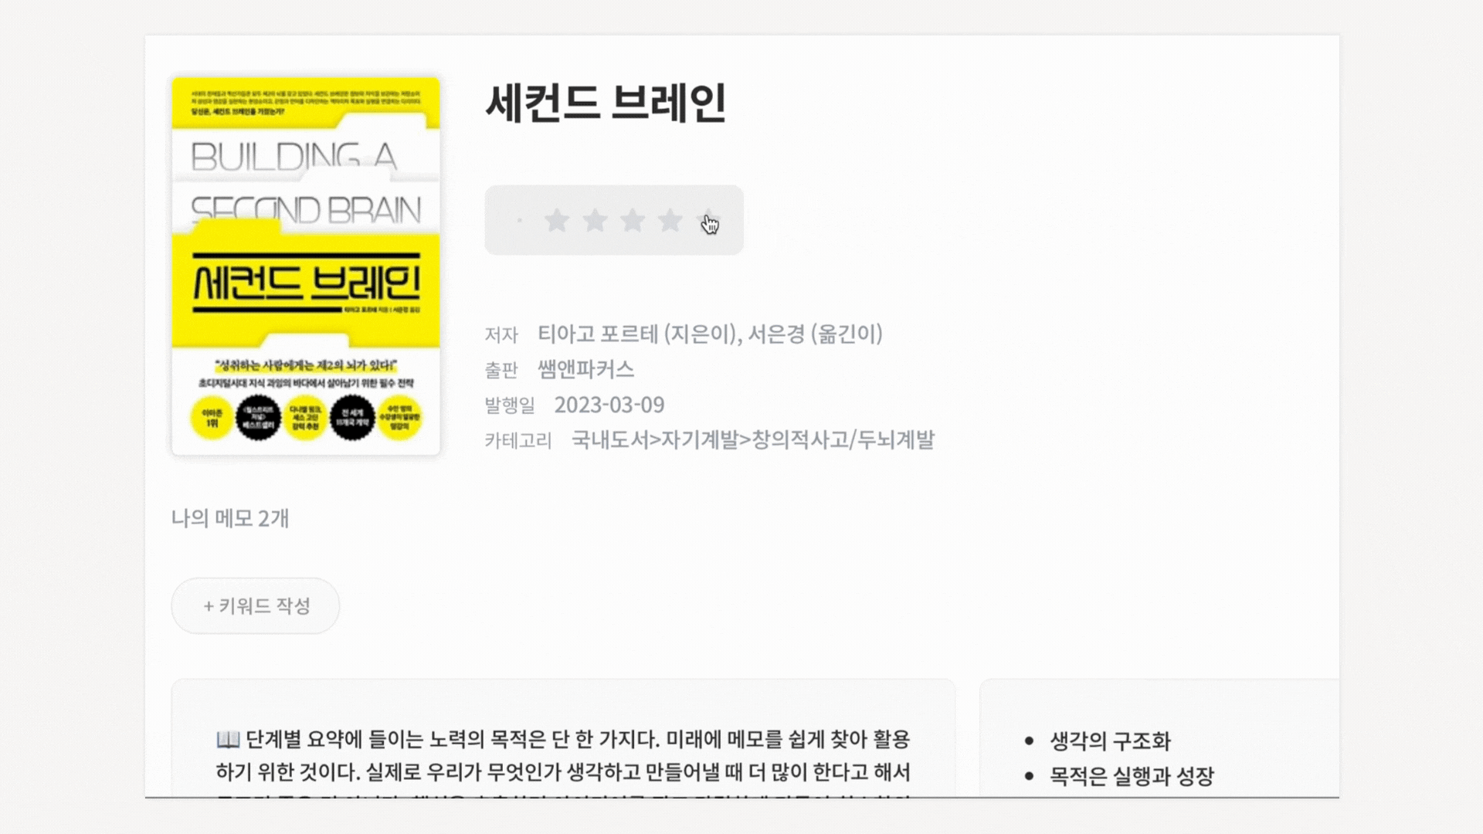This screenshot has height=834, width=1483.
Task: Select the author 티아고 포르테 (지은이)
Action: (638, 334)
